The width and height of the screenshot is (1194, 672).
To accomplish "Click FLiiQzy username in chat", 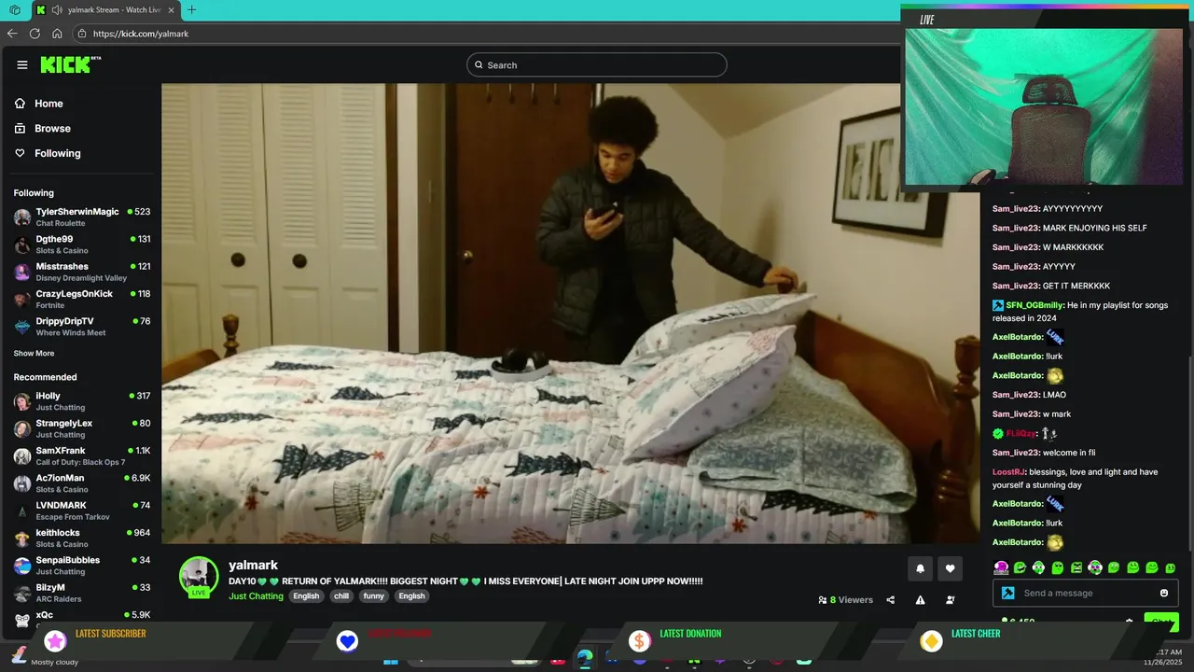I will tap(1020, 433).
